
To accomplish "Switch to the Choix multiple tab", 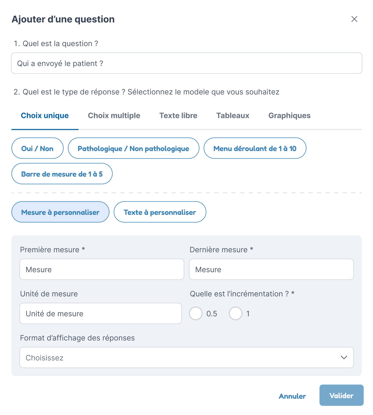I will (x=114, y=116).
